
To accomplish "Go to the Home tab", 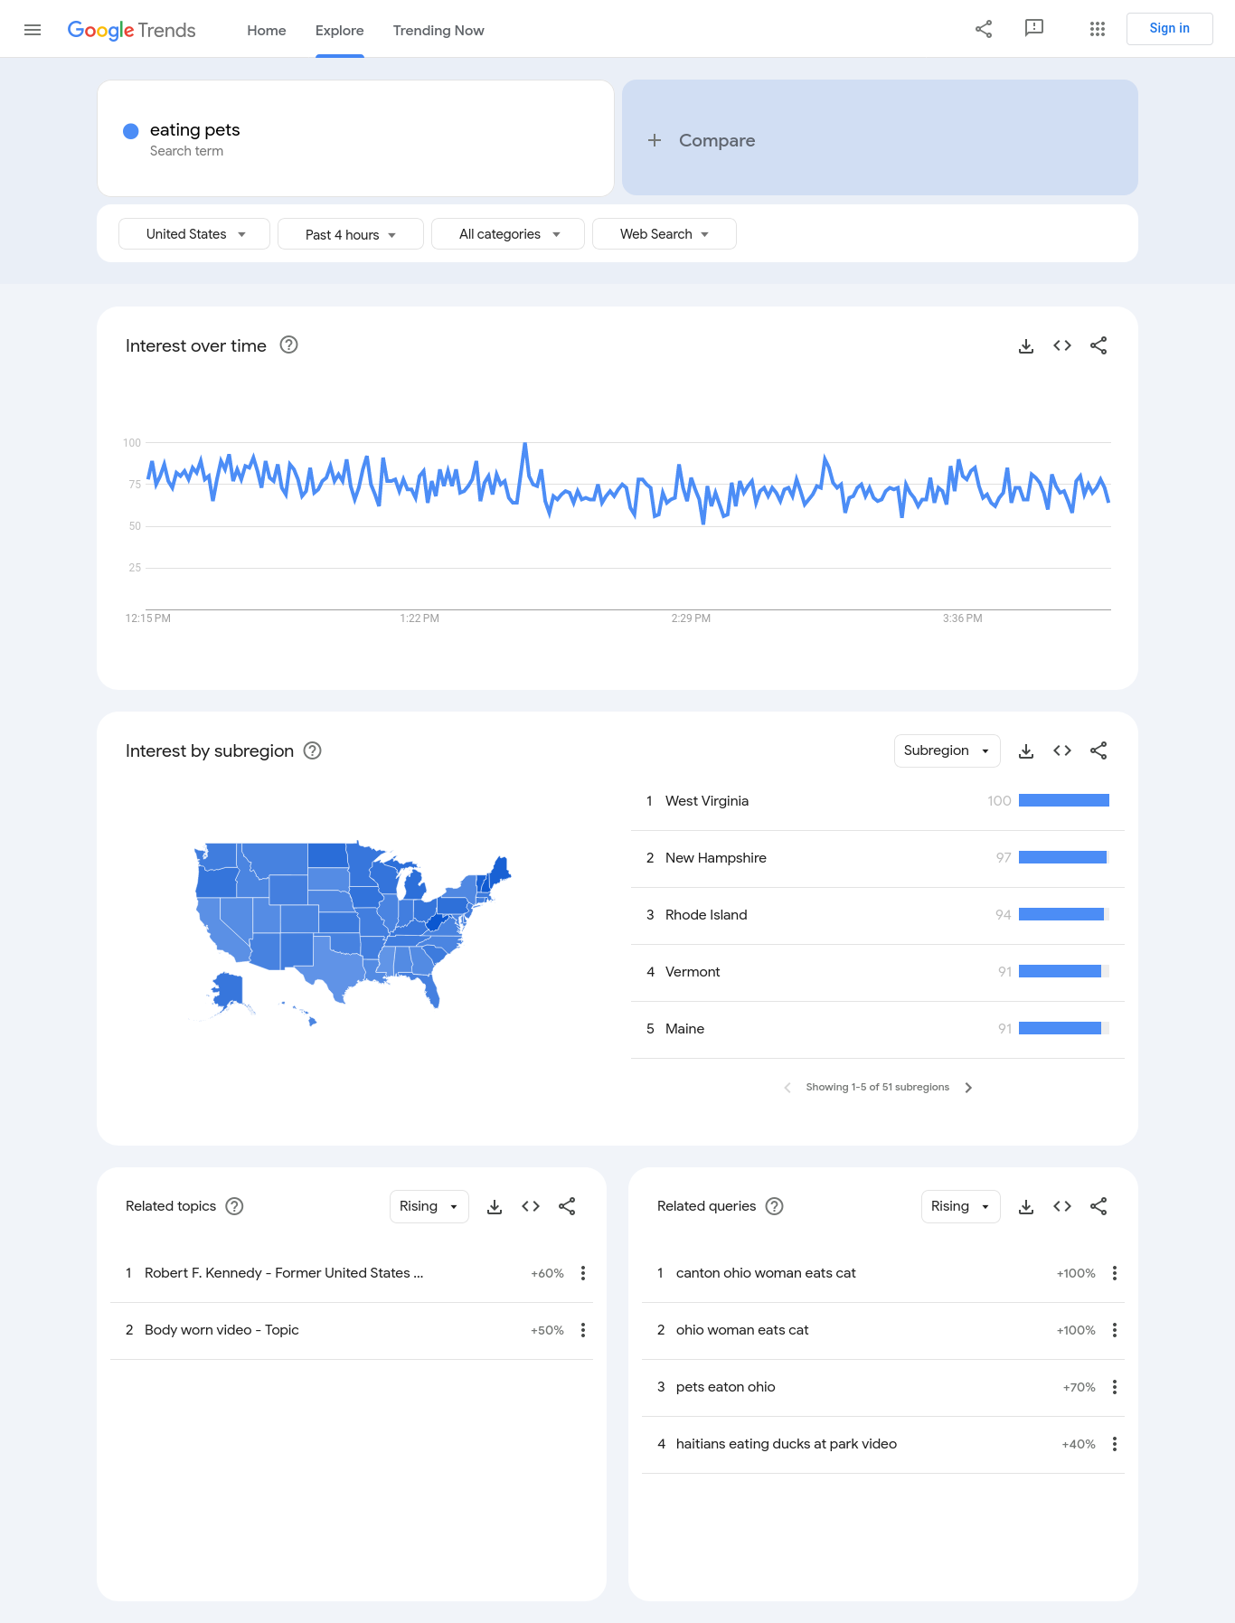I will click(267, 30).
